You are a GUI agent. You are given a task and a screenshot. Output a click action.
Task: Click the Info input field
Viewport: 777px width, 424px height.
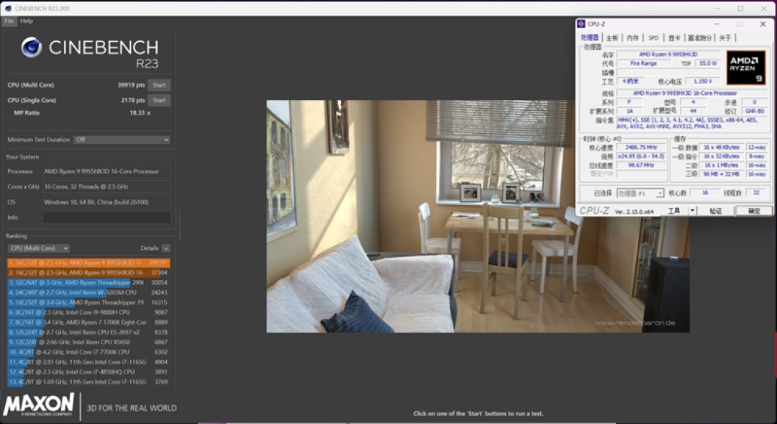point(106,217)
